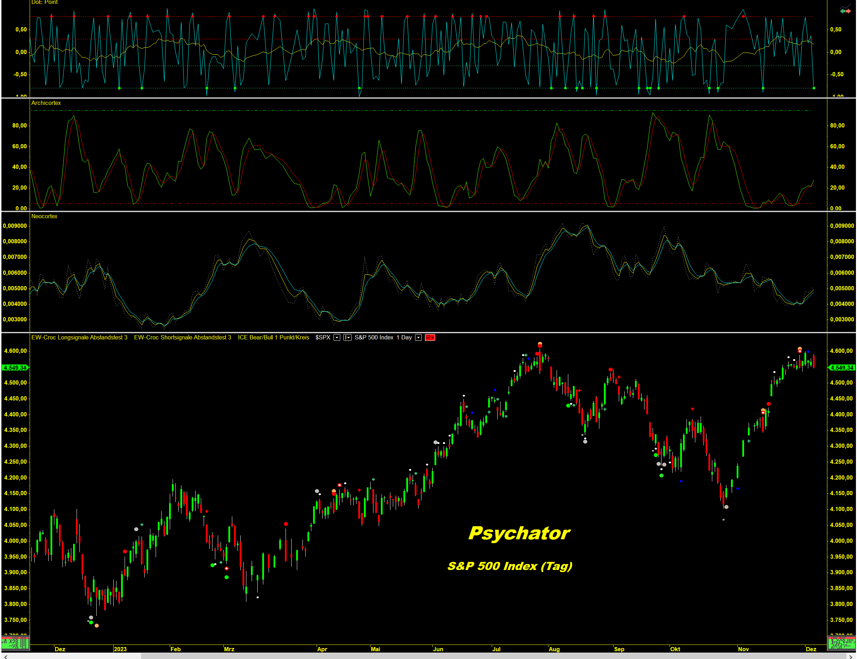Click the left scroll arrow at bottom
The image size is (857, 659).
click(x=6, y=656)
